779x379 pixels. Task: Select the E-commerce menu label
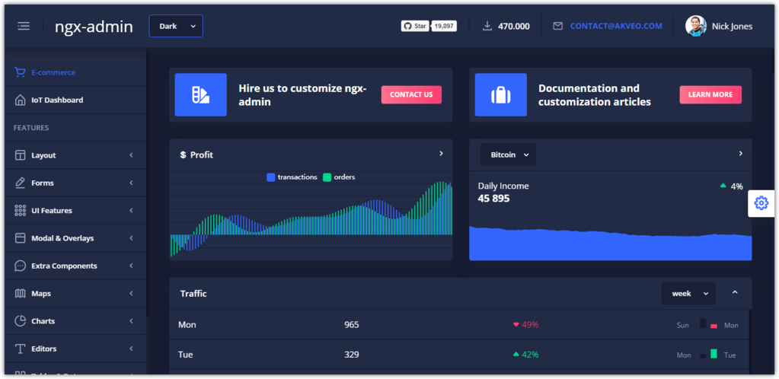[53, 72]
